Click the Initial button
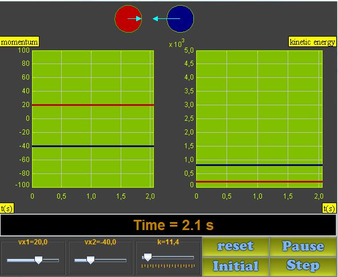338x277 pixels. point(236,266)
